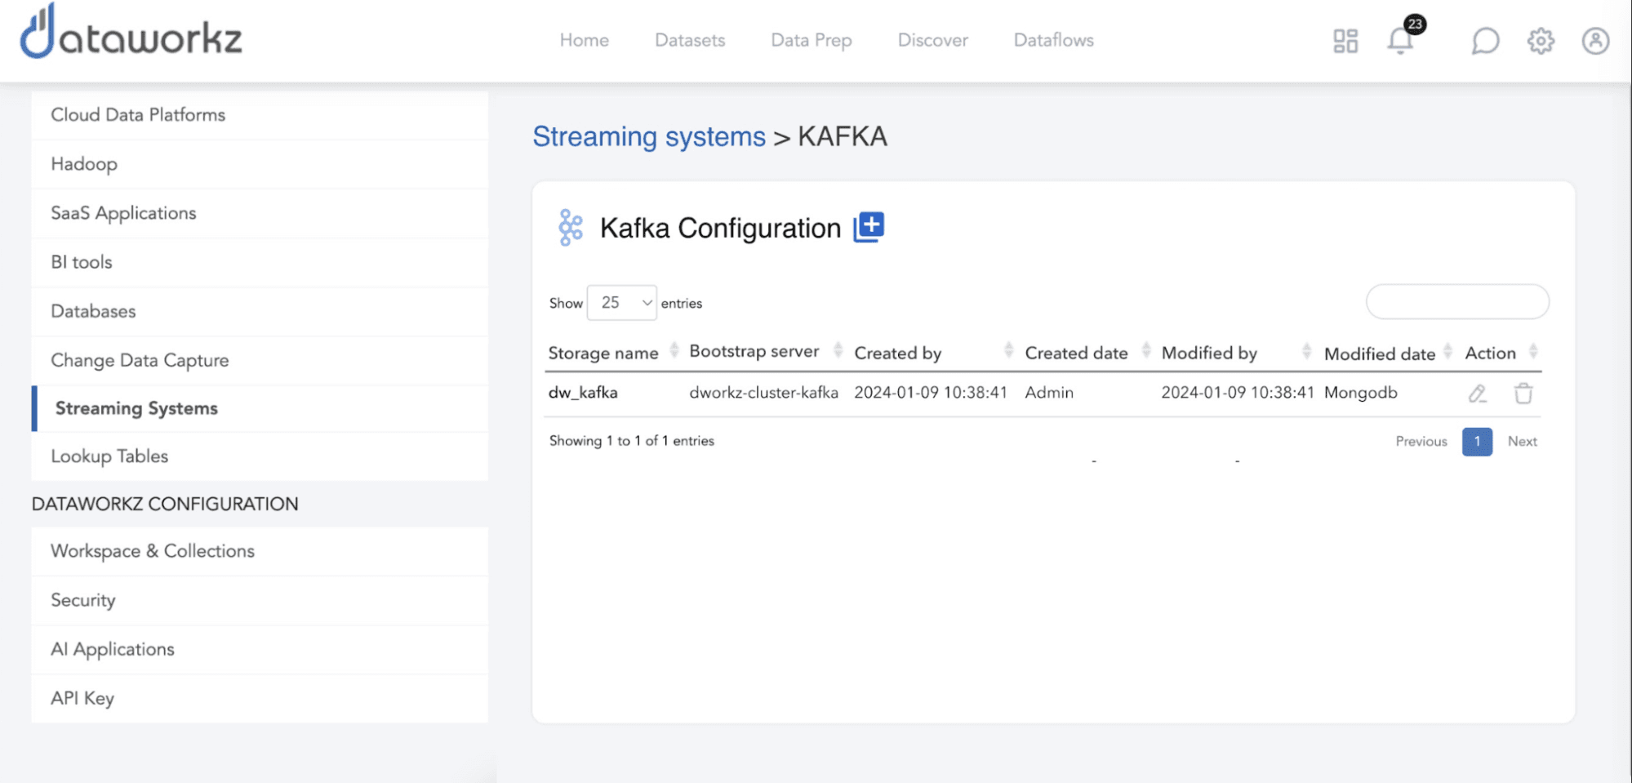Open the apps grid icon in header

pyautogui.click(x=1345, y=41)
